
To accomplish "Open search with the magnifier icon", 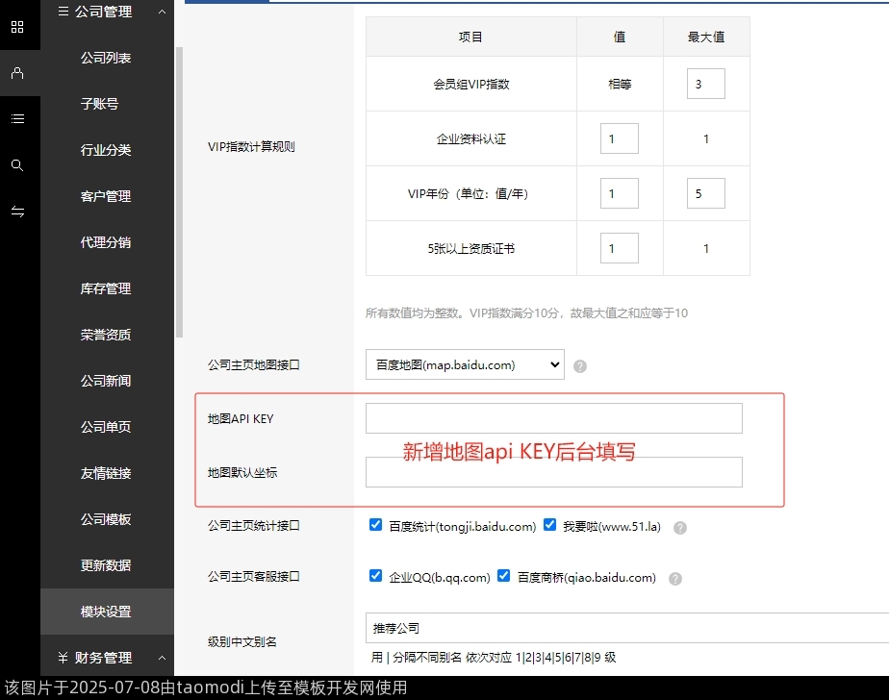I will (17, 164).
